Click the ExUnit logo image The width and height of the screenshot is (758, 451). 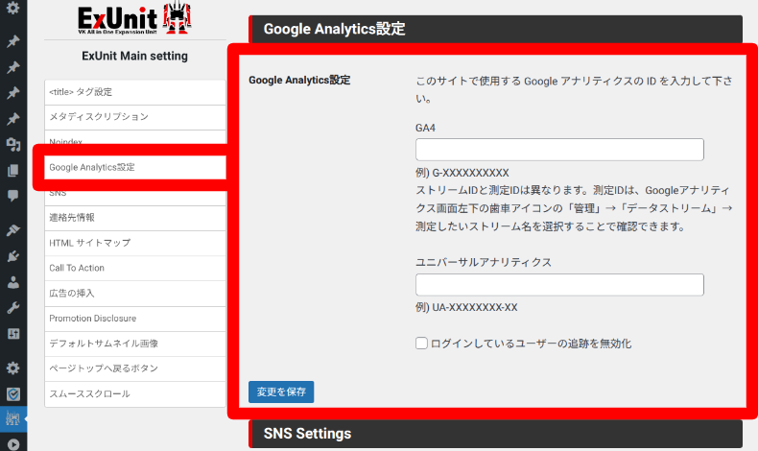pyautogui.click(x=134, y=21)
